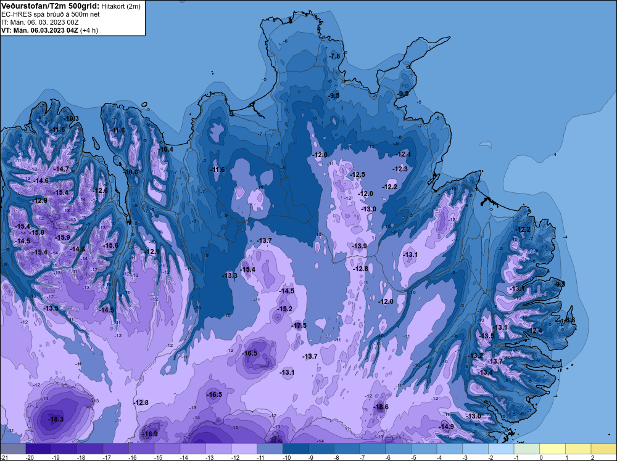This screenshot has width=617, height=461.
Task: Select the legend swatch labeled -4
Action: point(450,449)
